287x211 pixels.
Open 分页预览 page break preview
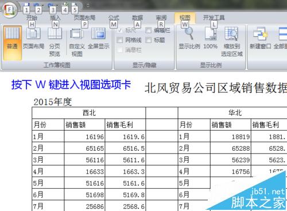(55, 42)
